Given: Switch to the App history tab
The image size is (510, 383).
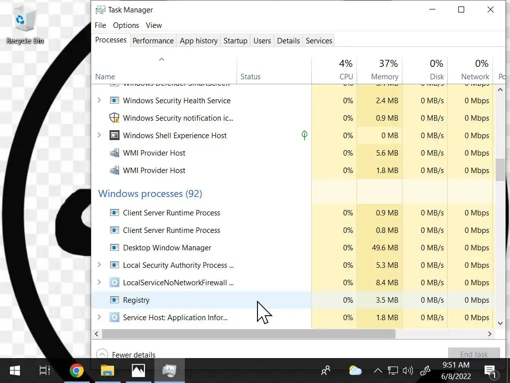Looking at the screenshot, I should click(198, 41).
